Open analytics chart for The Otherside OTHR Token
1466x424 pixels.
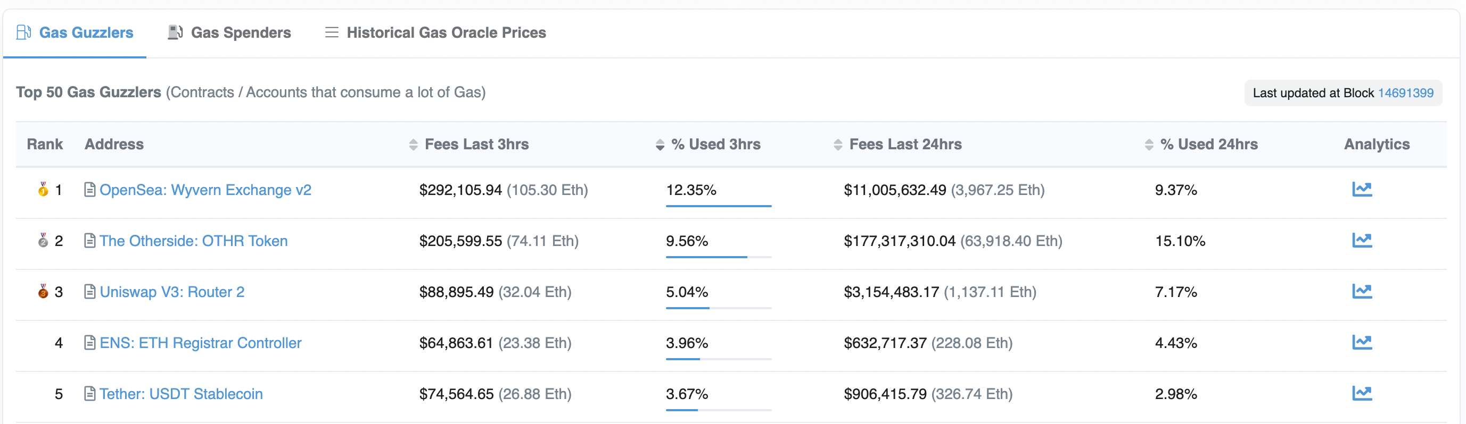tap(1361, 240)
